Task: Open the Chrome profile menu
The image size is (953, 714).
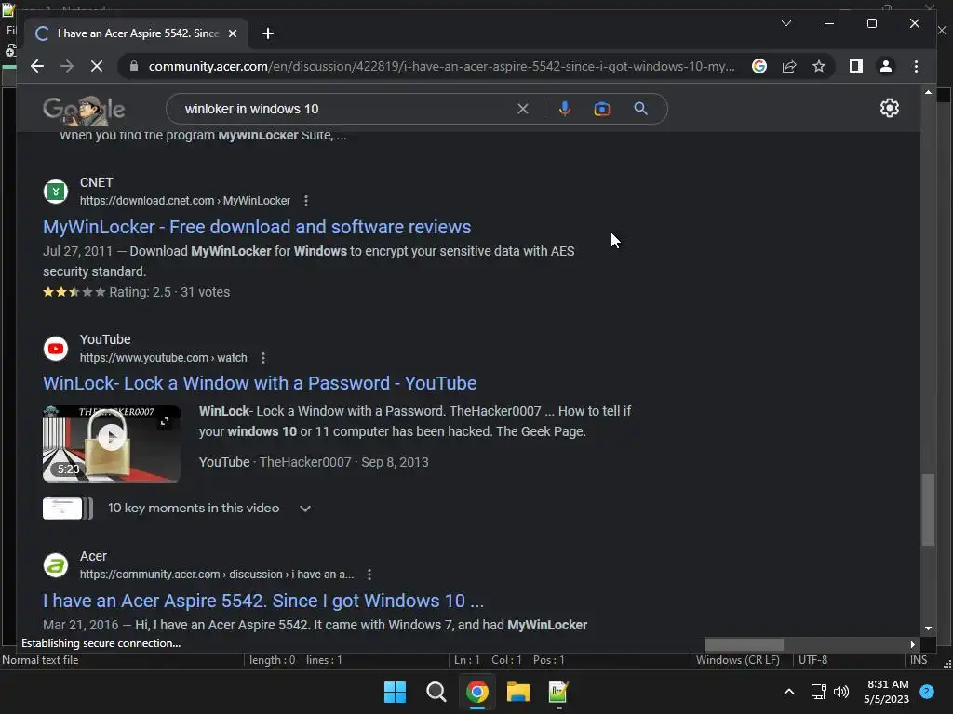Action: click(x=886, y=66)
